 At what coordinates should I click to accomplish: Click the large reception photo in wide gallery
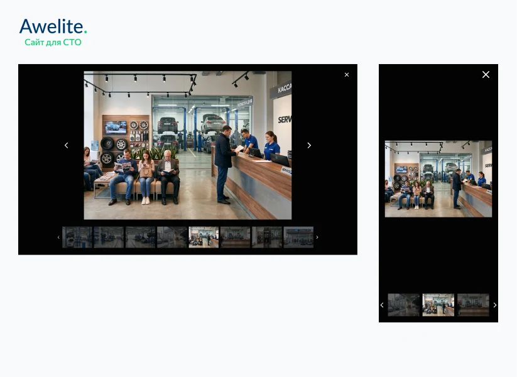point(188,145)
